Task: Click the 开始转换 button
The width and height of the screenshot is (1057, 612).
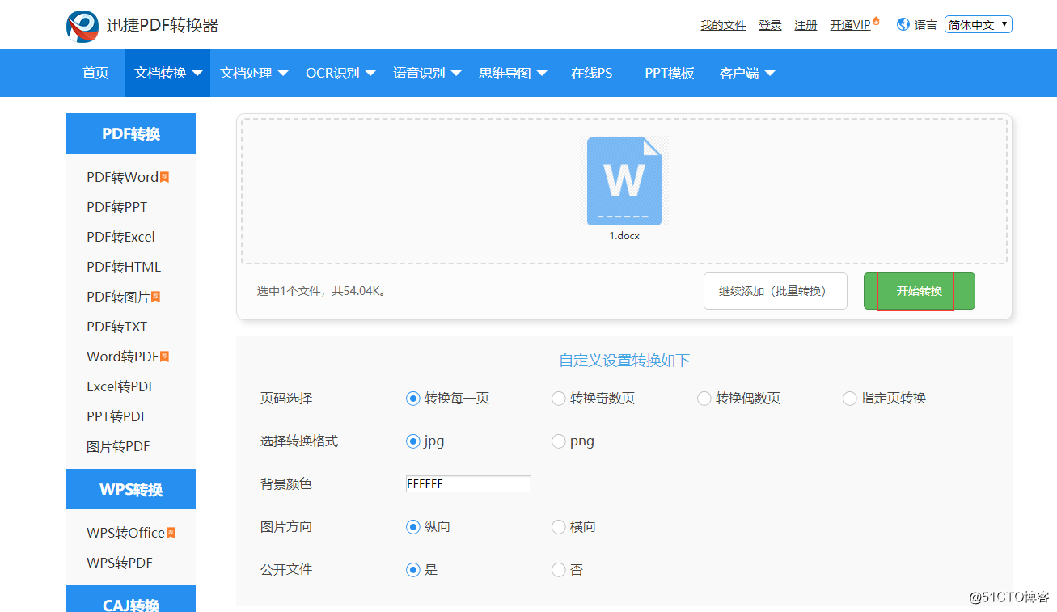Action: pyautogui.click(x=920, y=291)
